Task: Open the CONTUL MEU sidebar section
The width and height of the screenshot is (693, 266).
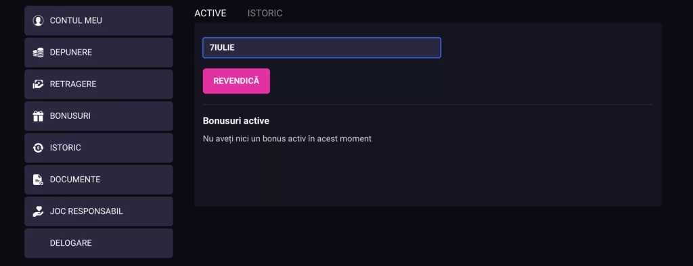Action: tap(99, 21)
